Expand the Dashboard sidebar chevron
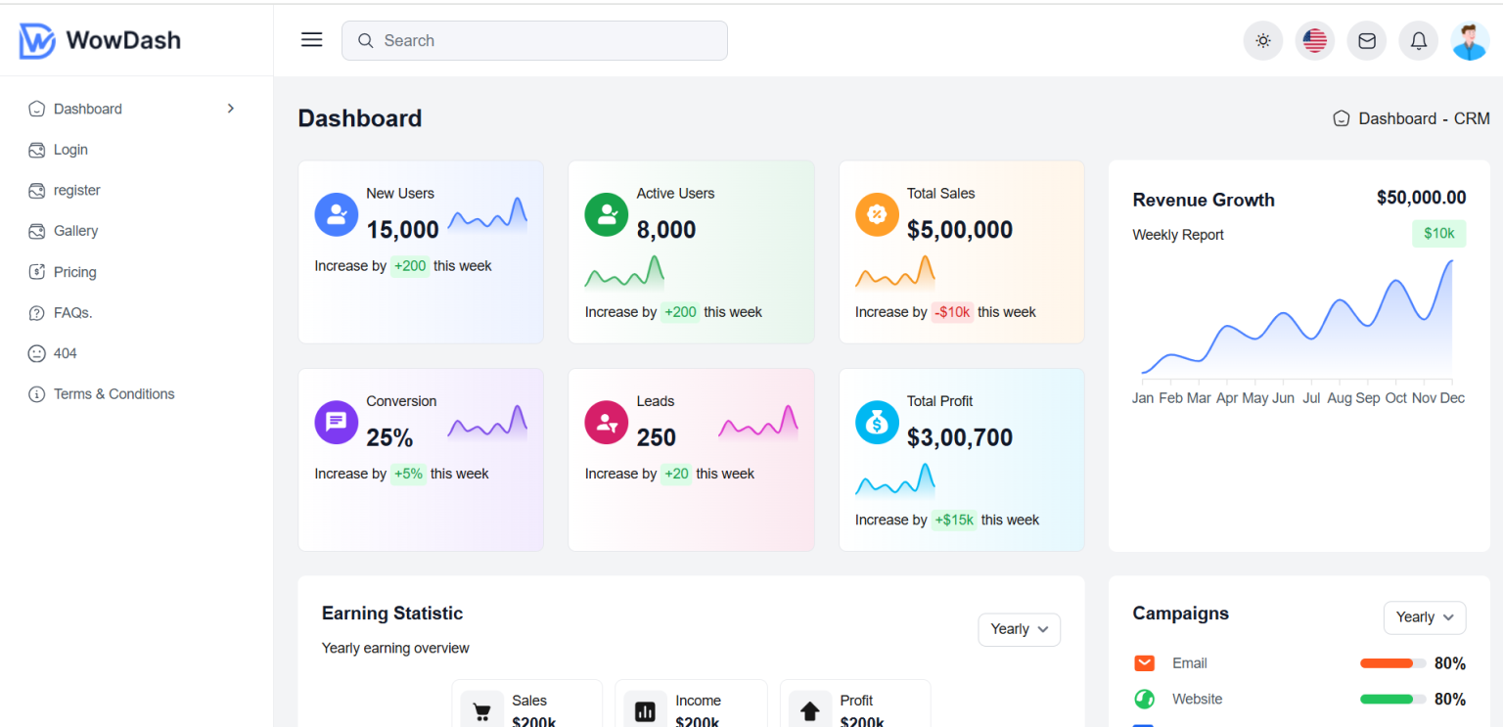 coord(231,109)
